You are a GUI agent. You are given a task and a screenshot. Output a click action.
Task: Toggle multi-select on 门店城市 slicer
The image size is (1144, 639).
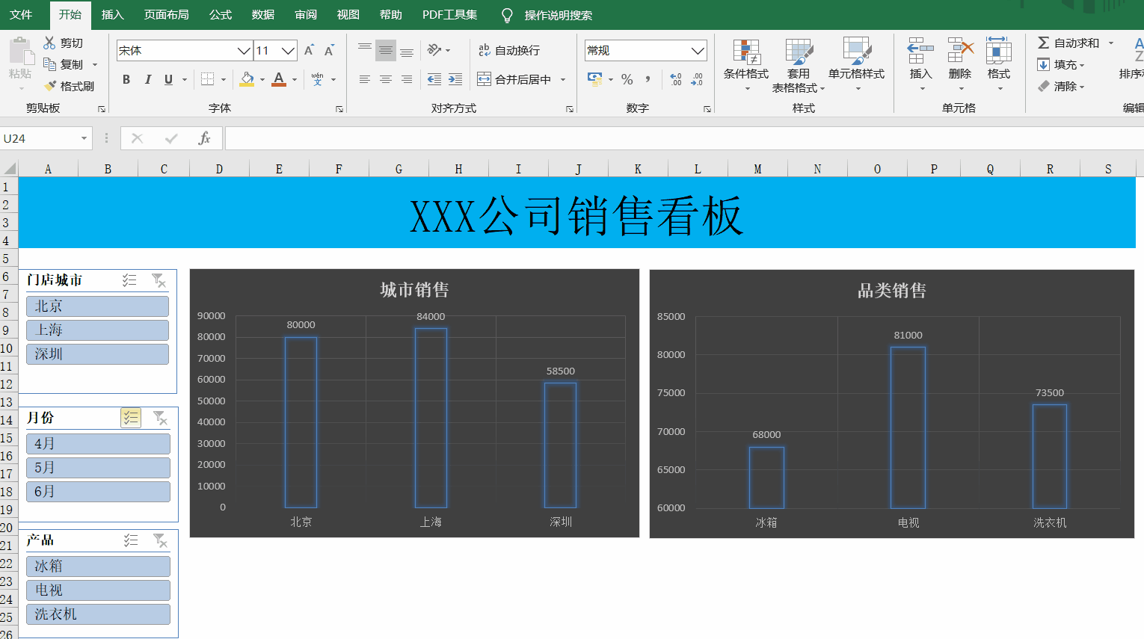point(129,280)
